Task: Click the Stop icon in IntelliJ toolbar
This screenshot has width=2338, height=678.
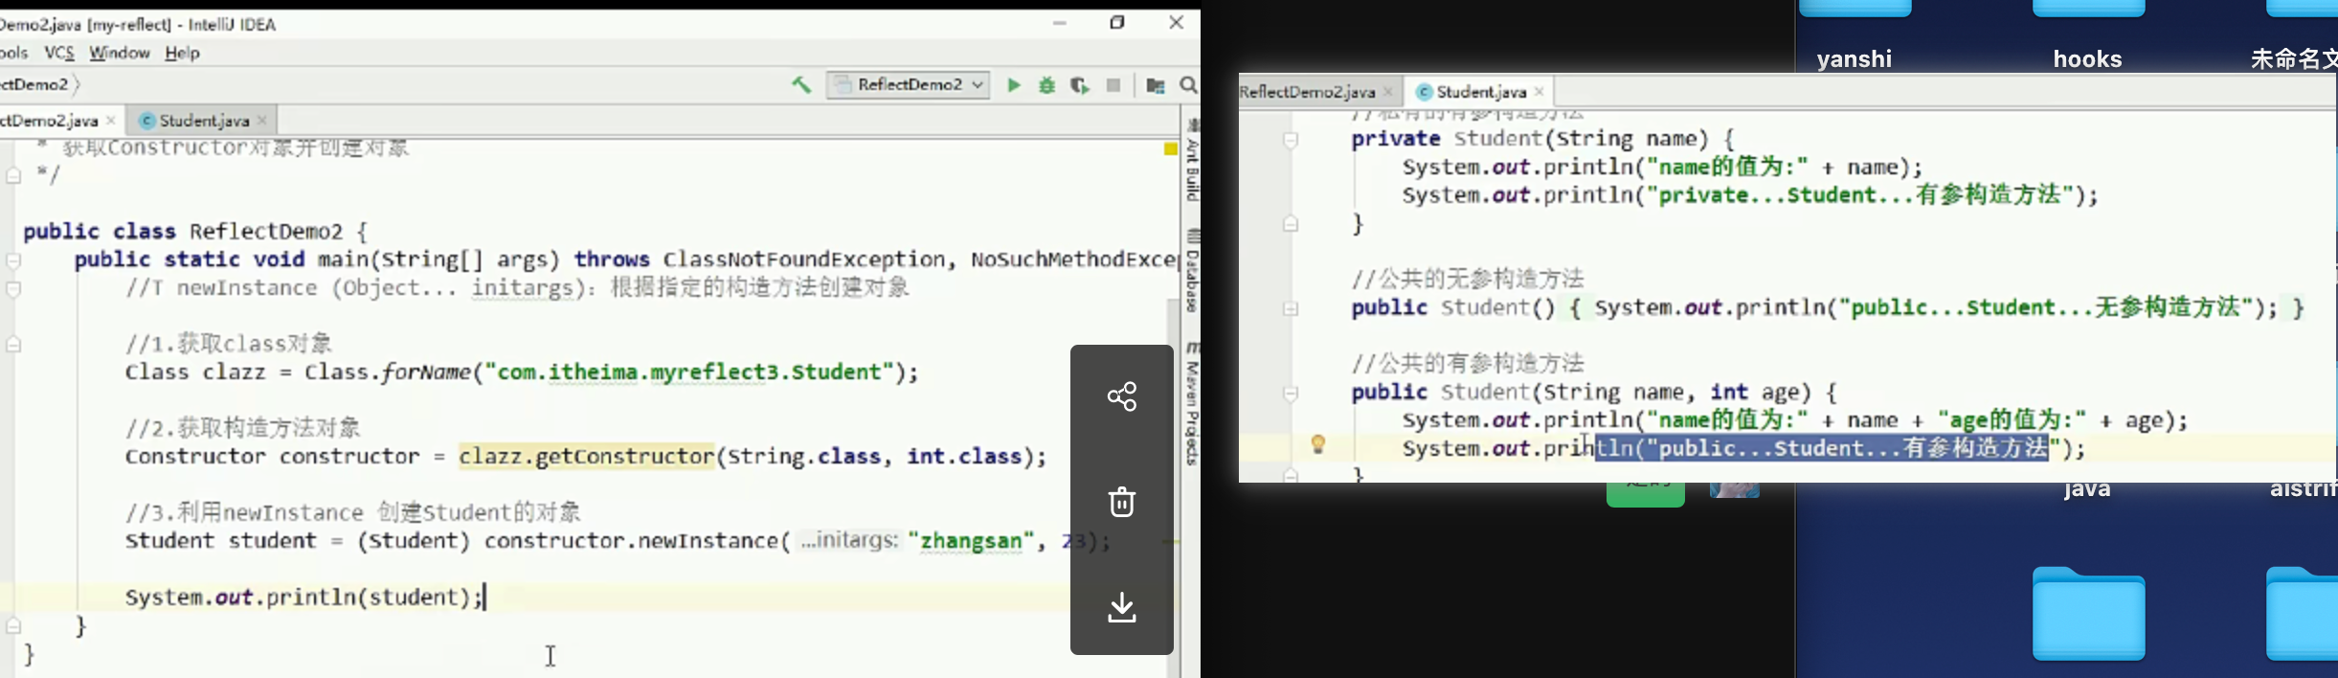Action: (1113, 85)
